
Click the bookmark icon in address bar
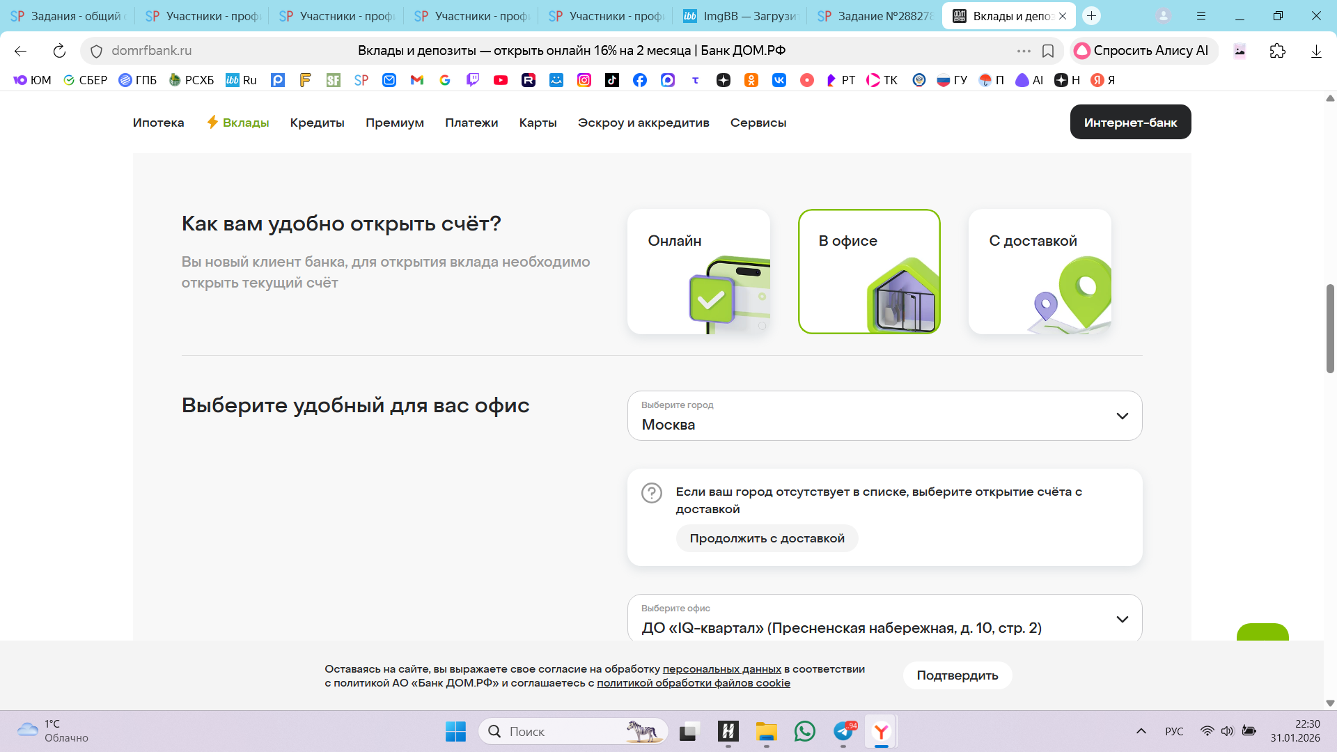click(1047, 51)
